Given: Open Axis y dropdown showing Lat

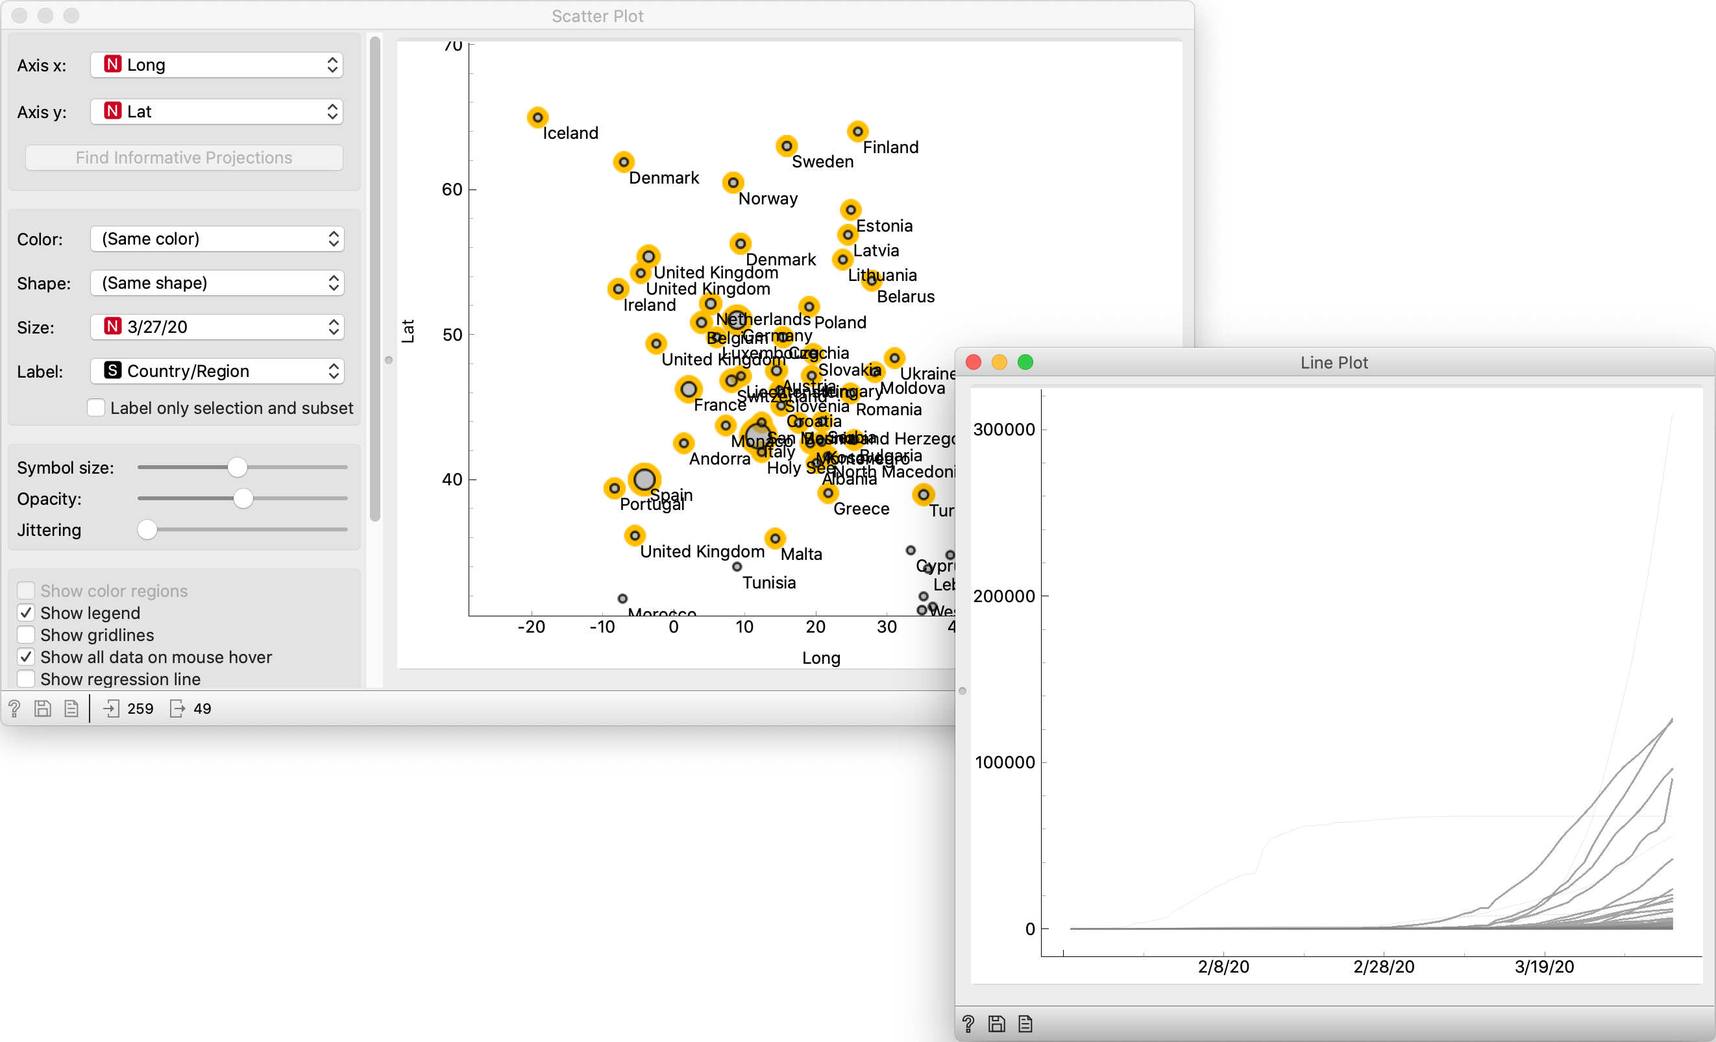Looking at the screenshot, I should [x=217, y=112].
